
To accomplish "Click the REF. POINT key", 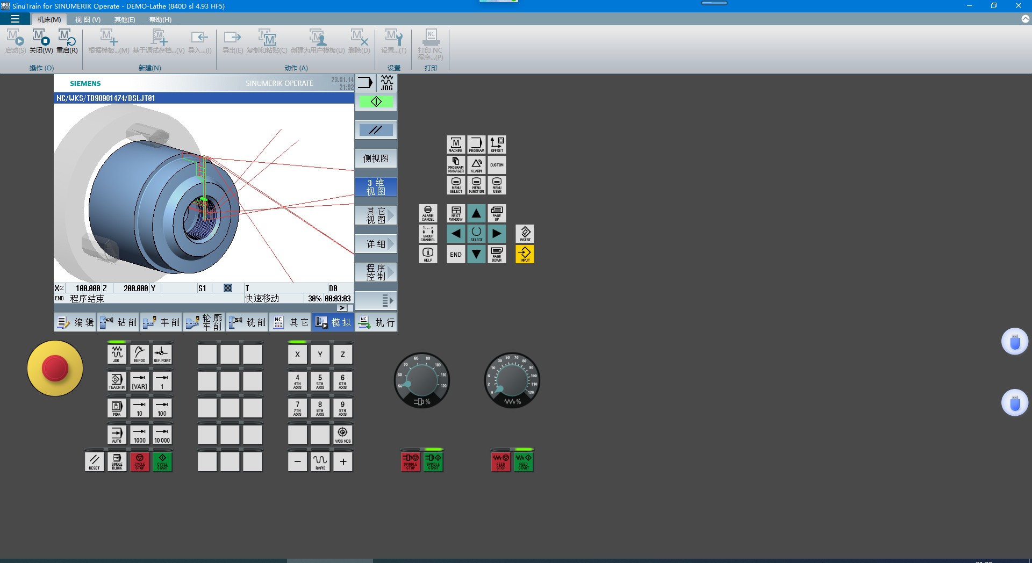I will click(x=162, y=355).
